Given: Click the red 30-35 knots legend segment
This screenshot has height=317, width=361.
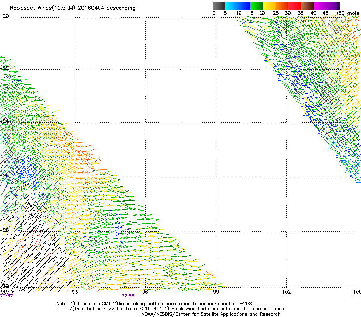Looking at the screenshot, I should pos(295,6).
